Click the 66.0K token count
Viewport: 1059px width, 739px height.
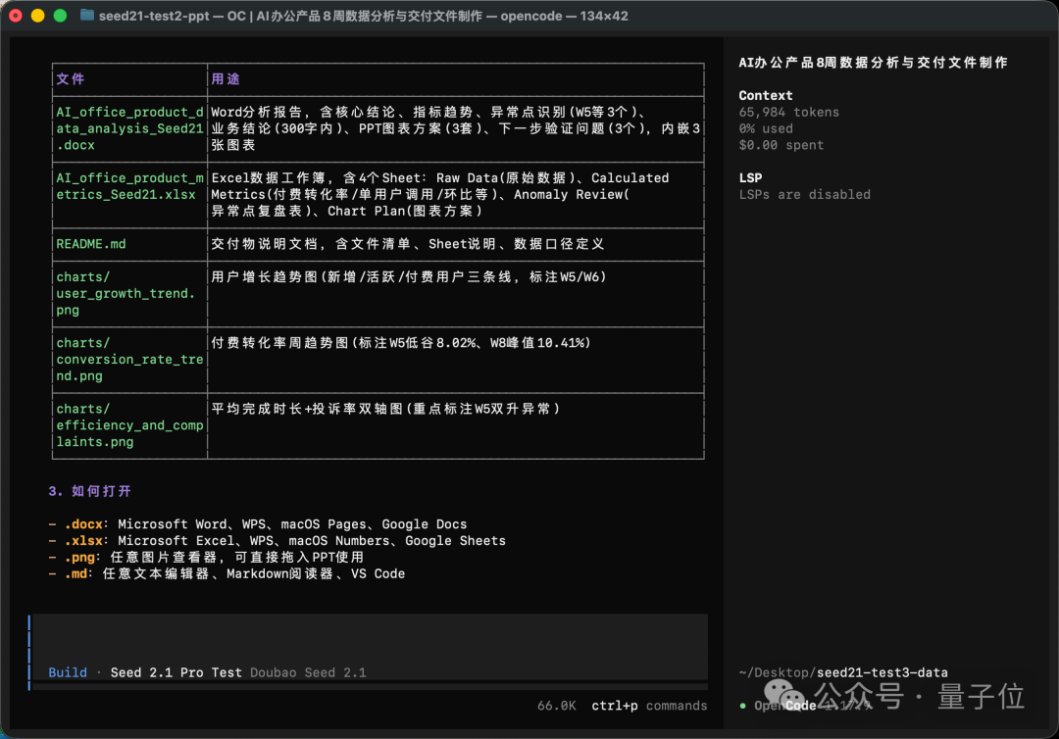(x=557, y=706)
